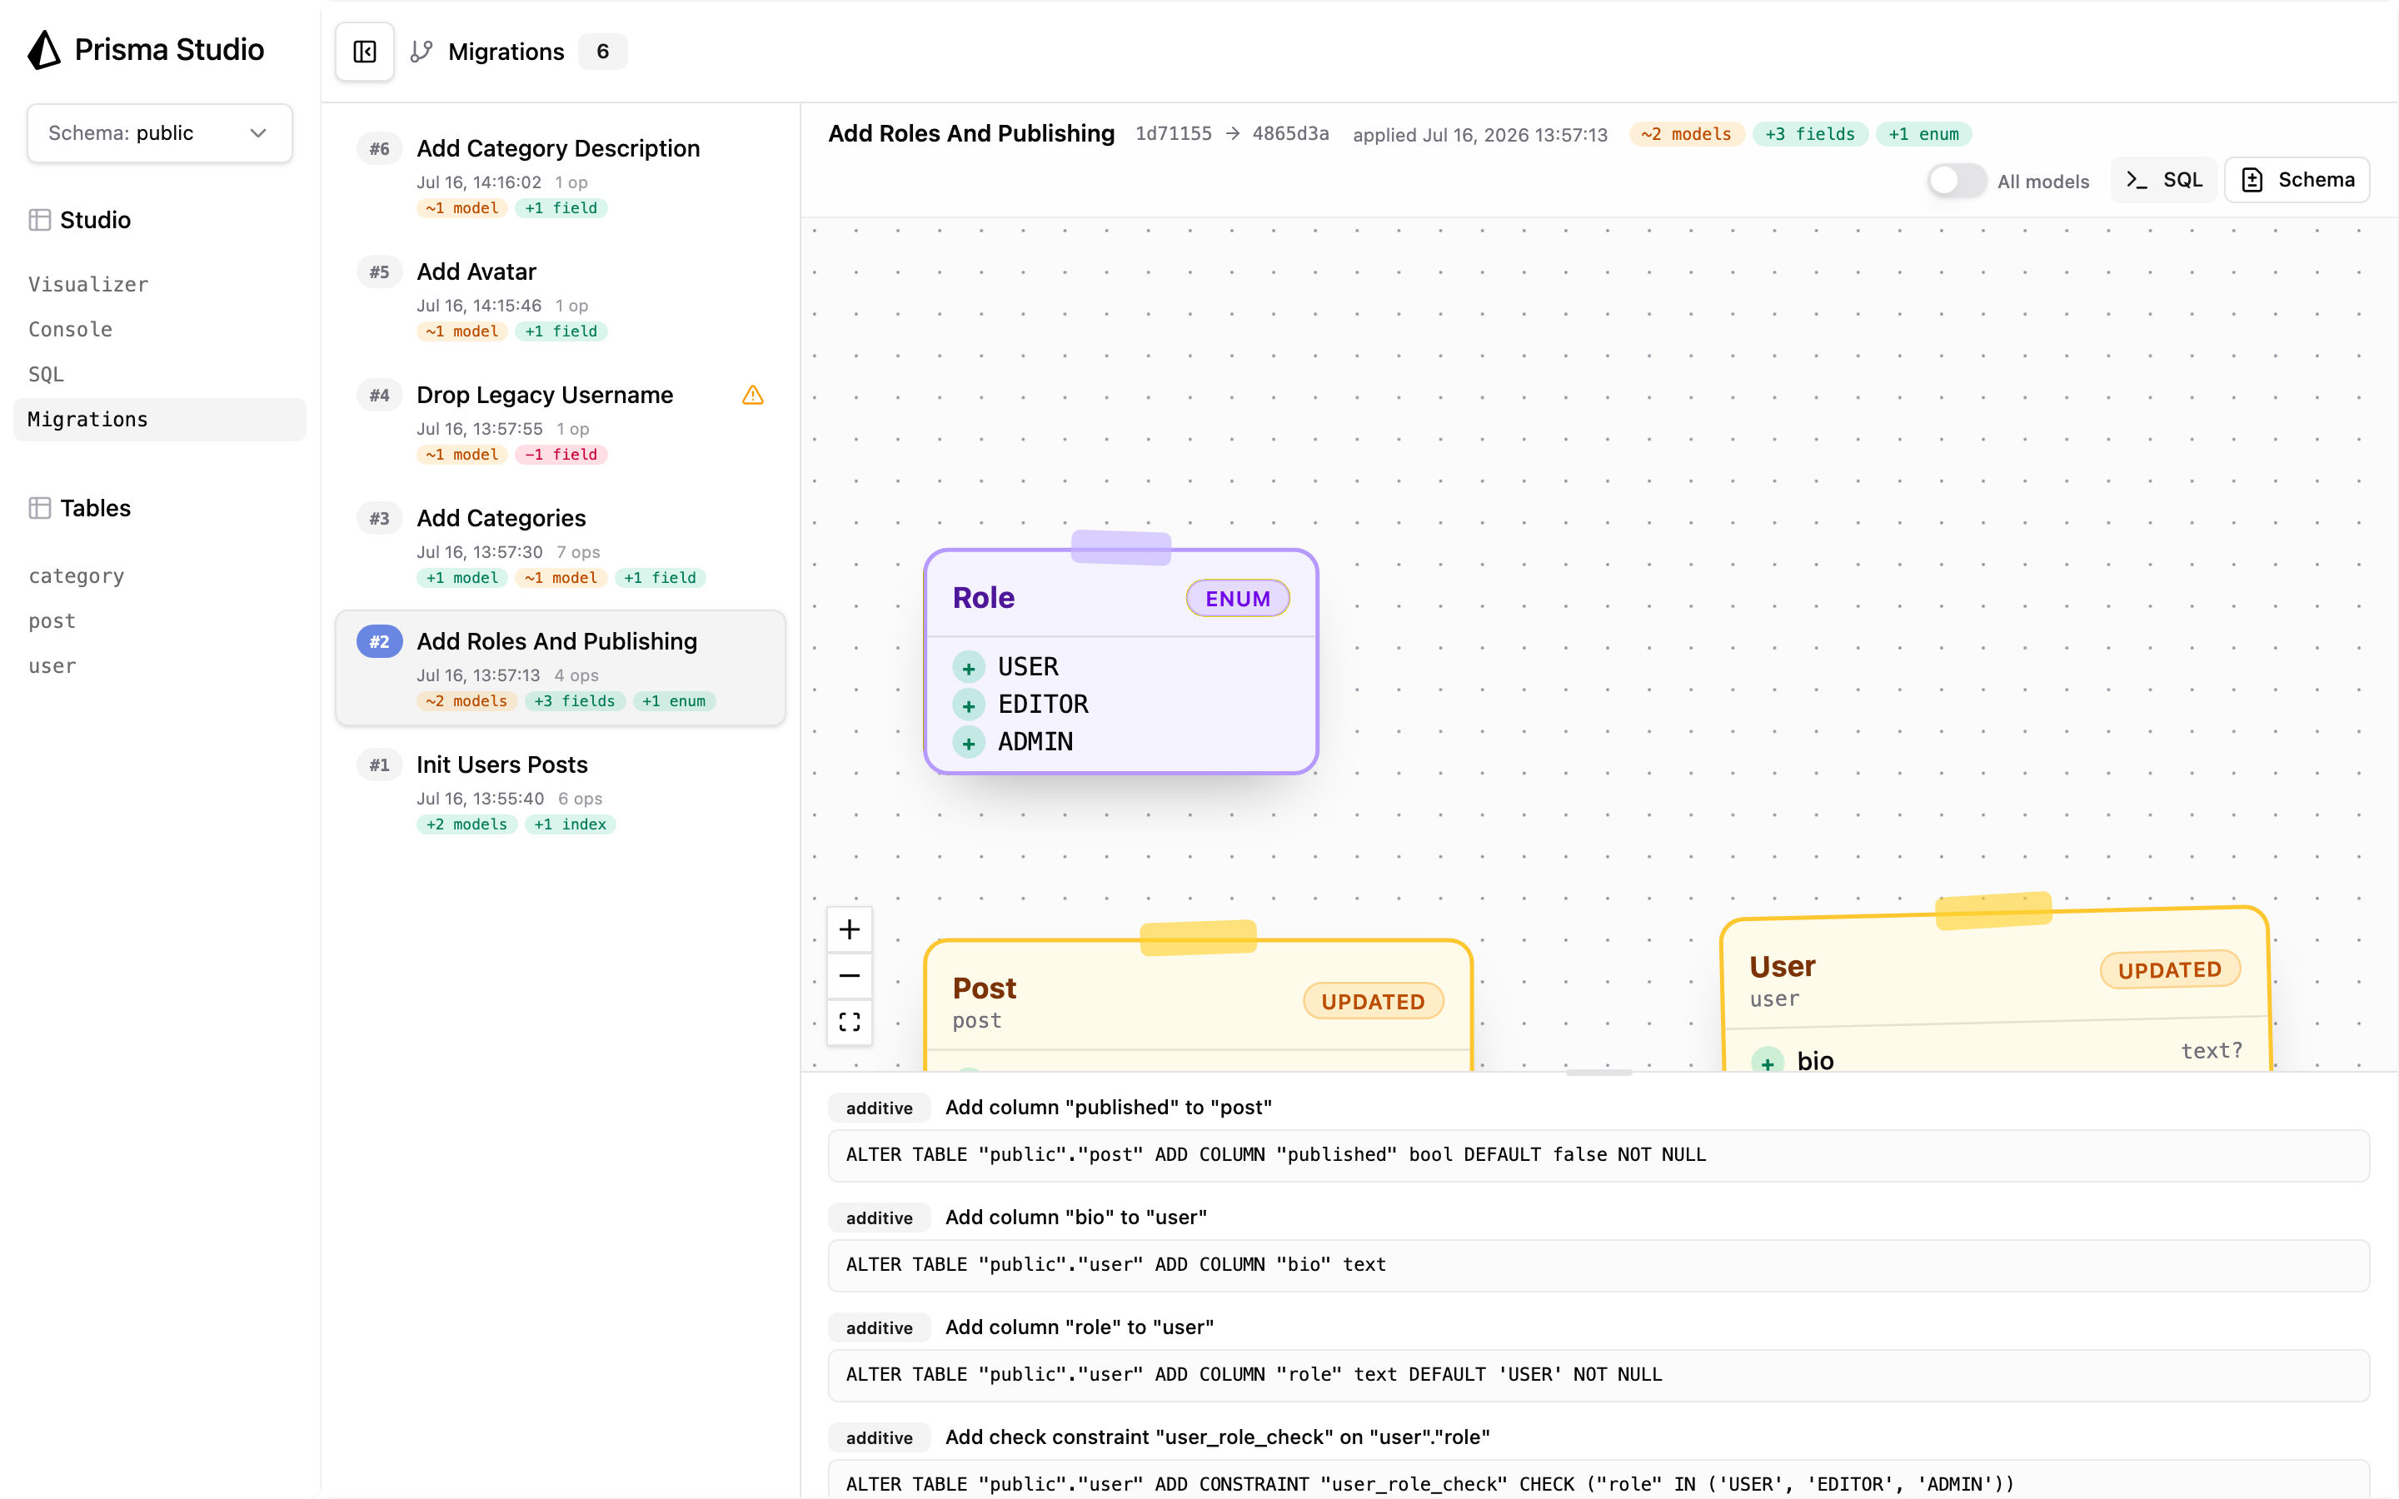Screen dimensions: 2399x1499
Task: Select the Add Categories migration
Action: click(x=560, y=545)
